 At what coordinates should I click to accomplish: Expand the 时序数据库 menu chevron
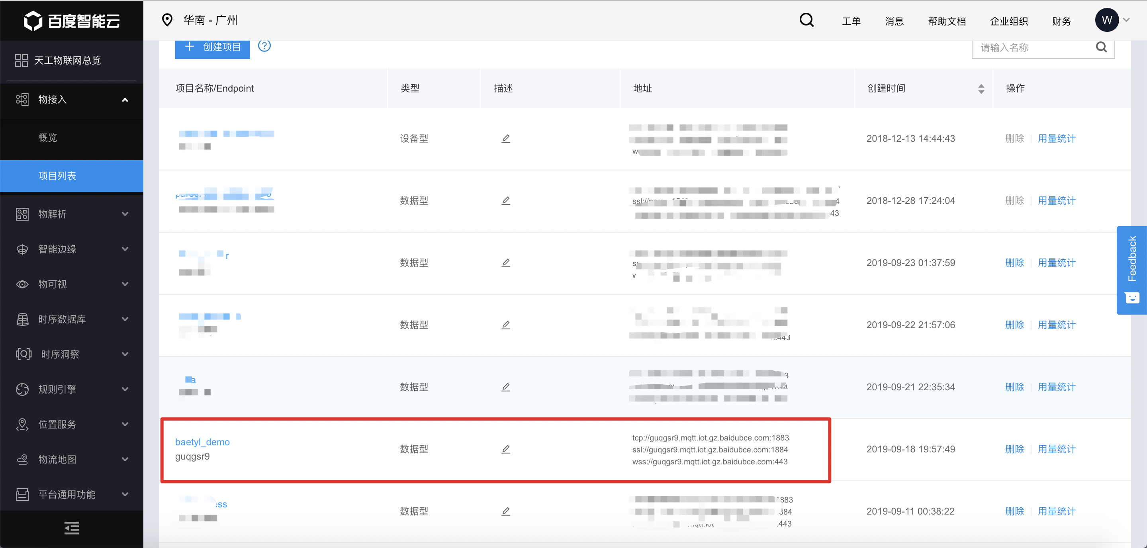click(125, 319)
